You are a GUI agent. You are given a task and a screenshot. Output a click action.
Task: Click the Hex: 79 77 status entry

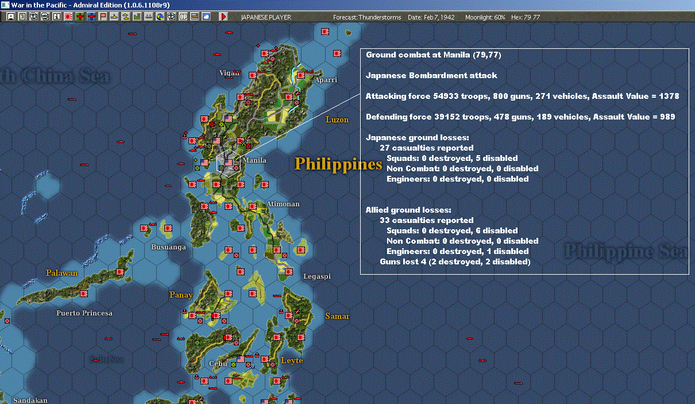(525, 17)
